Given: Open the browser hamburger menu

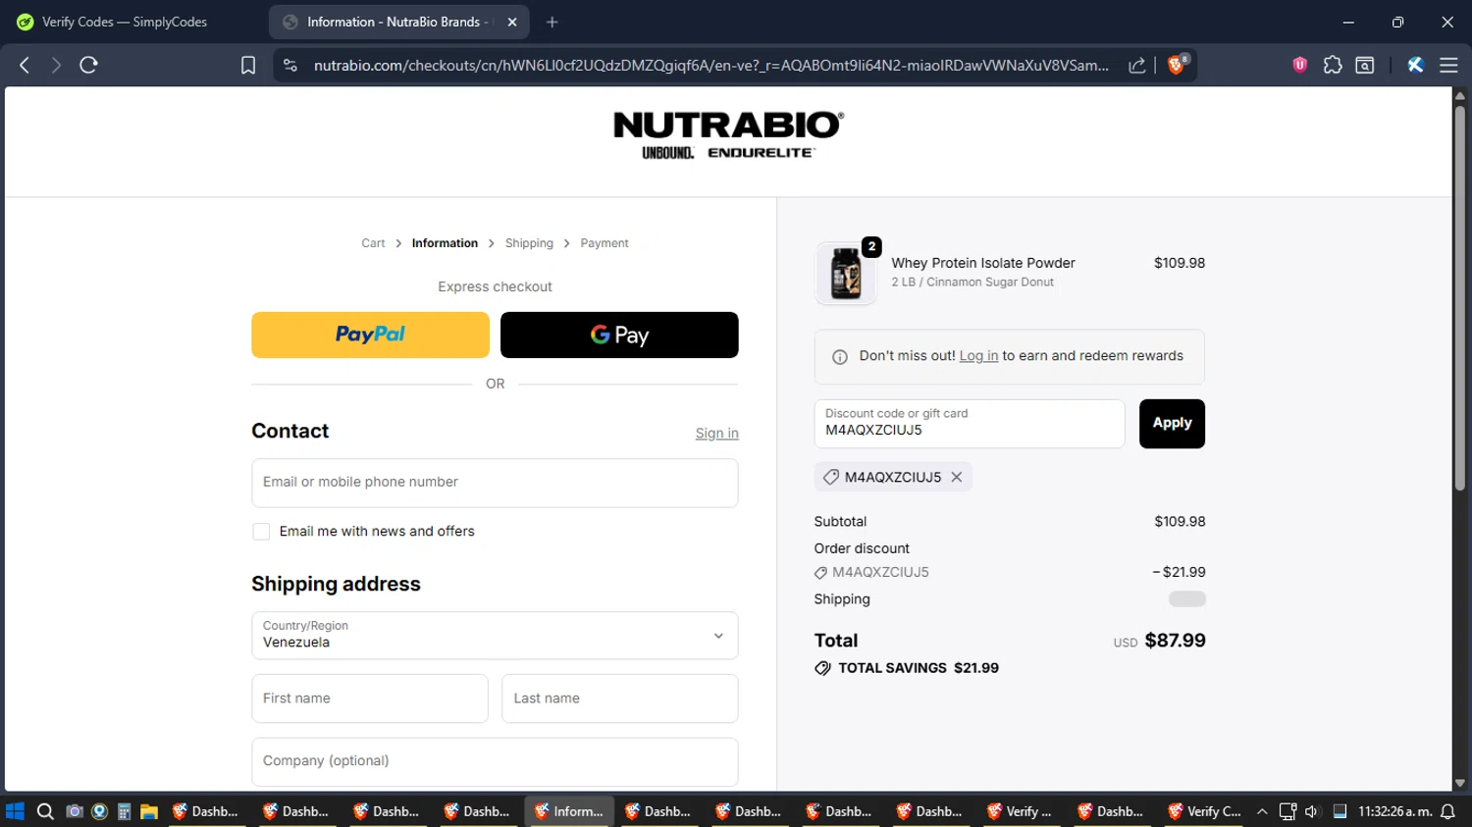Looking at the screenshot, I should [x=1448, y=65].
